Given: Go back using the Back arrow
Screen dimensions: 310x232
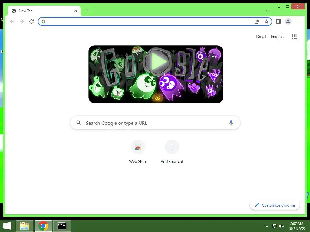Looking at the screenshot, I should 12,21.
